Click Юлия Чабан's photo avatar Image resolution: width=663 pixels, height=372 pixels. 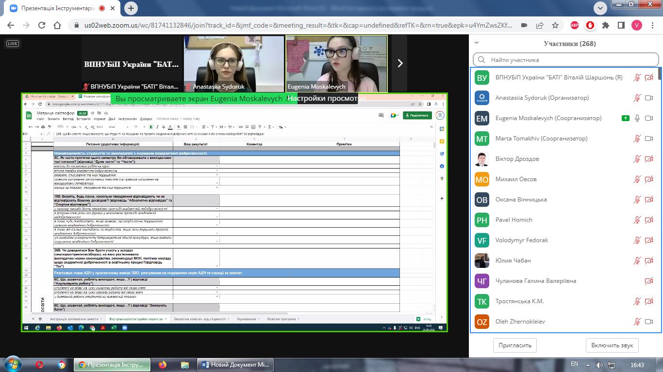click(x=482, y=261)
